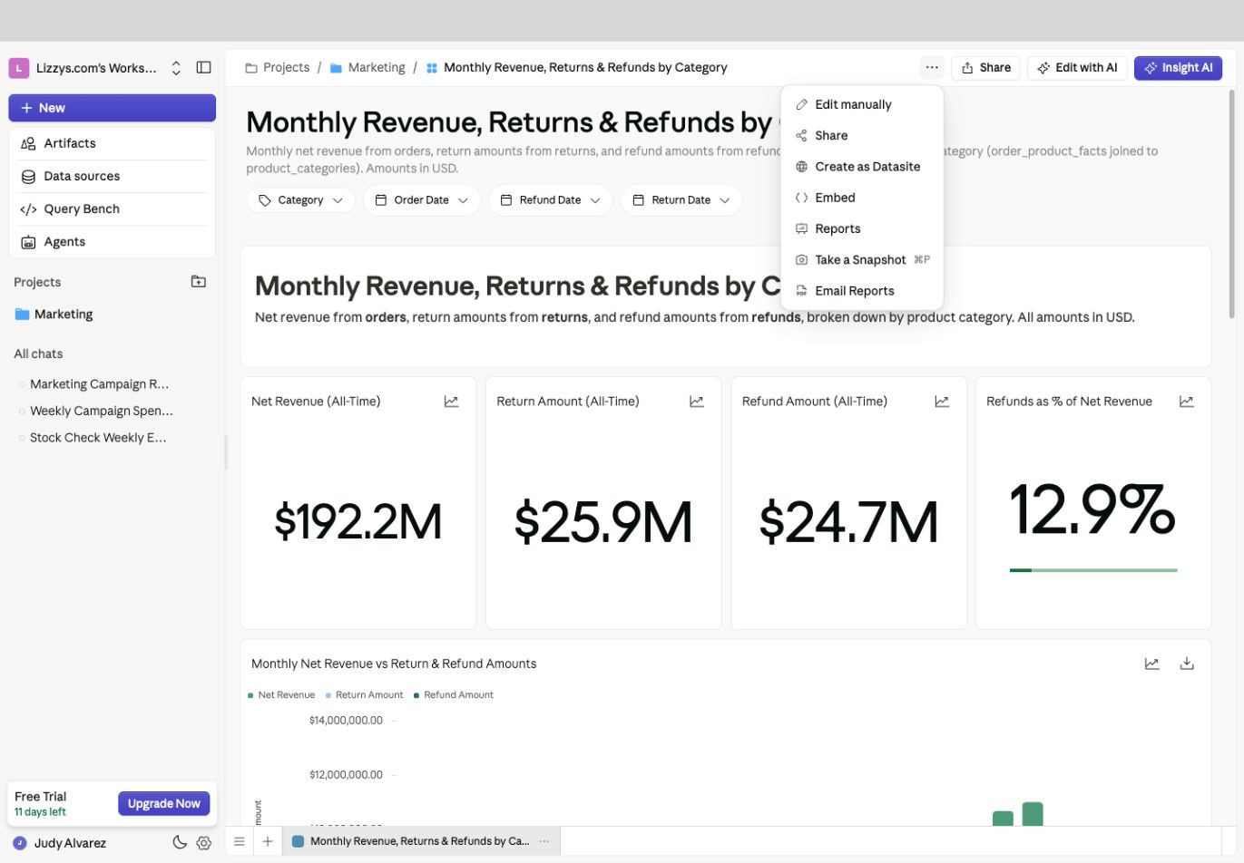
Task: Select Take a Snapshot menu item
Action: (x=862, y=260)
